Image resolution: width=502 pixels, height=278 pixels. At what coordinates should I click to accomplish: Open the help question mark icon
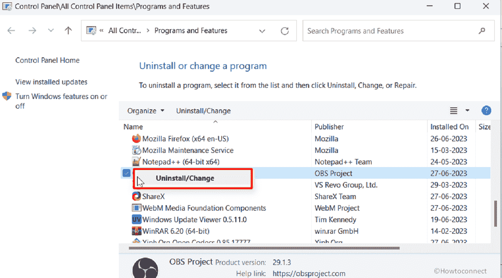[486, 111]
